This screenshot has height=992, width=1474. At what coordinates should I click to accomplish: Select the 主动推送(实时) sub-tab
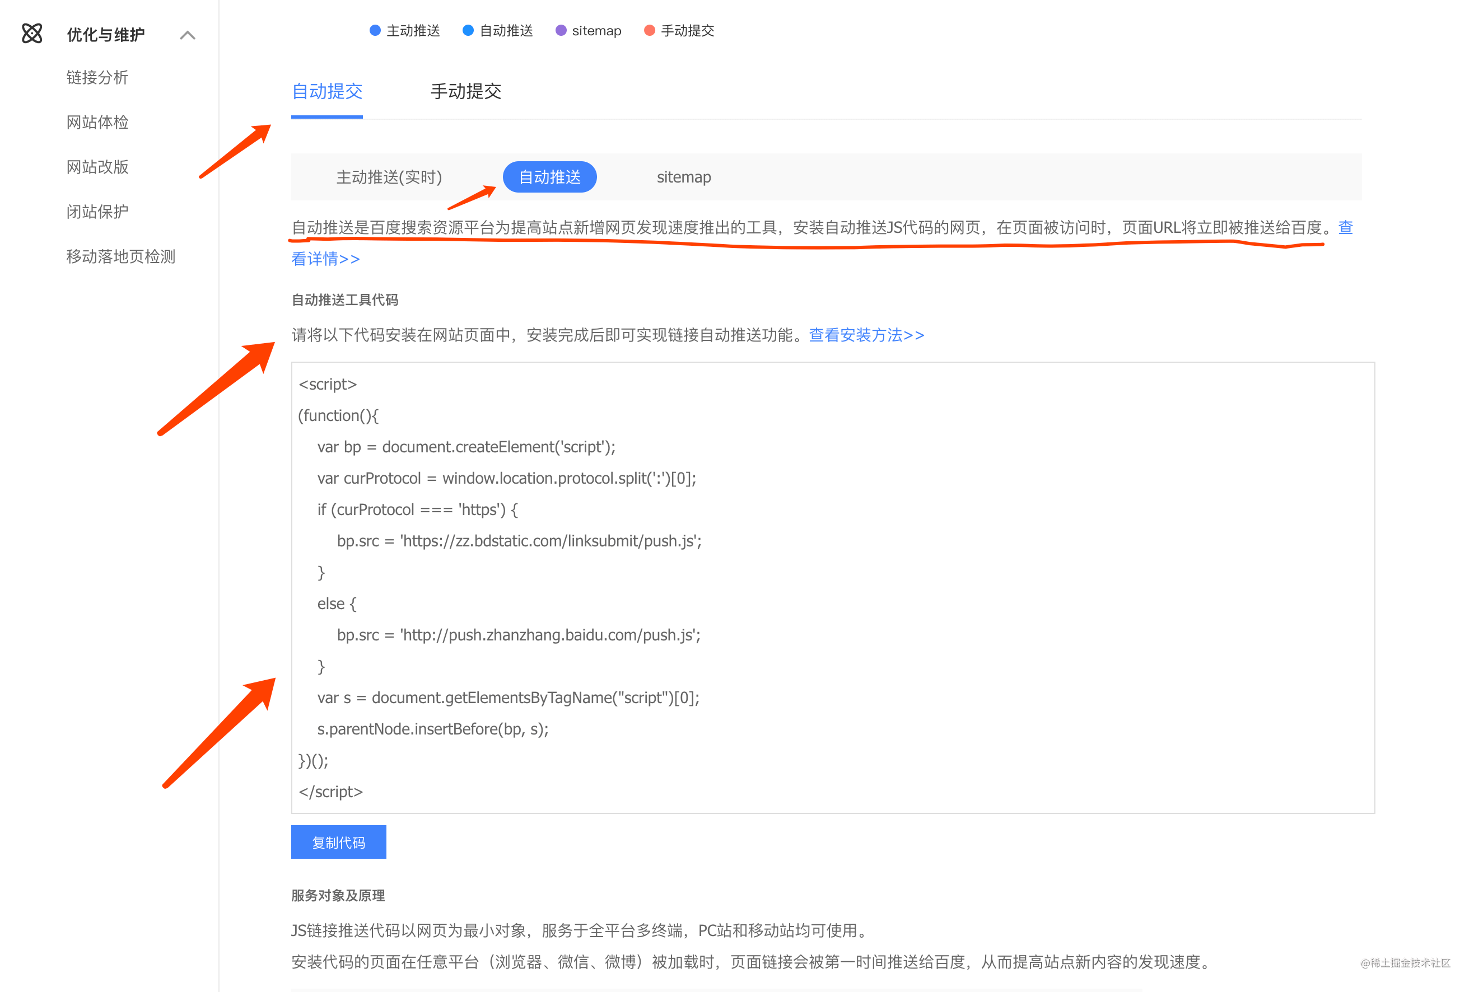pyautogui.click(x=389, y=177)
